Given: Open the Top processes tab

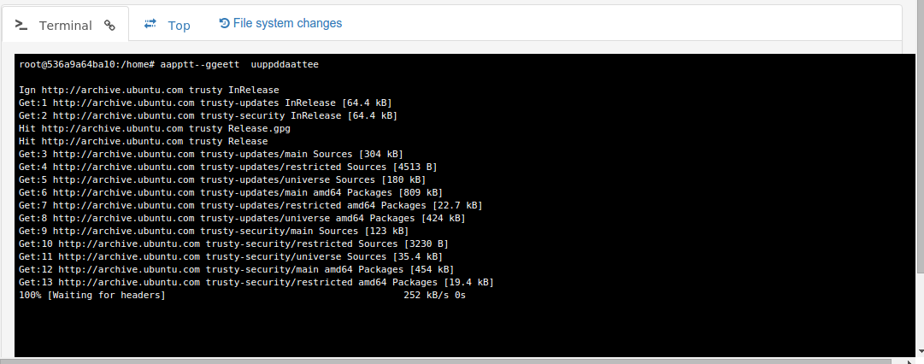Looking at the screenshot, I should [179, 26].
